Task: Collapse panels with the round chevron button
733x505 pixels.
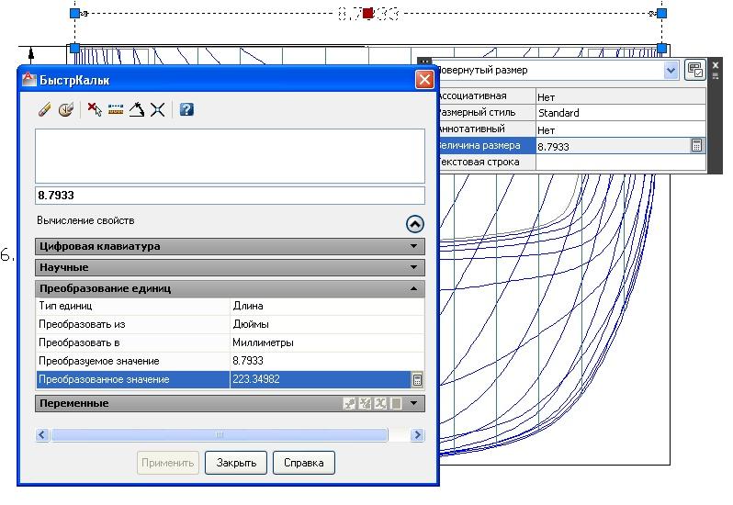Action: pyautogui.click(x=414, y=223)
